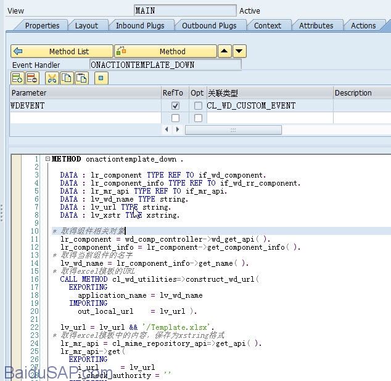391x381 pixels.
Task: Click the cut (scissors) icon
Action: coord(52,78)
